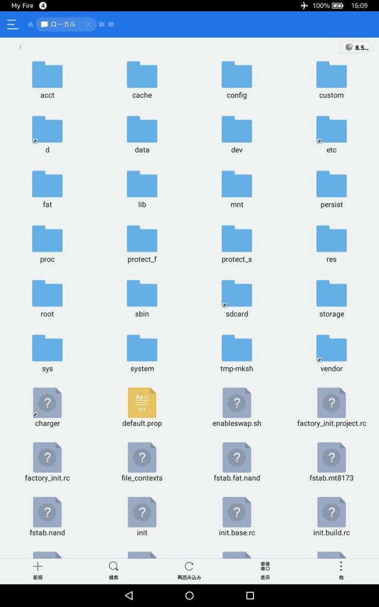Select the file_contexts file

[142, 462]
